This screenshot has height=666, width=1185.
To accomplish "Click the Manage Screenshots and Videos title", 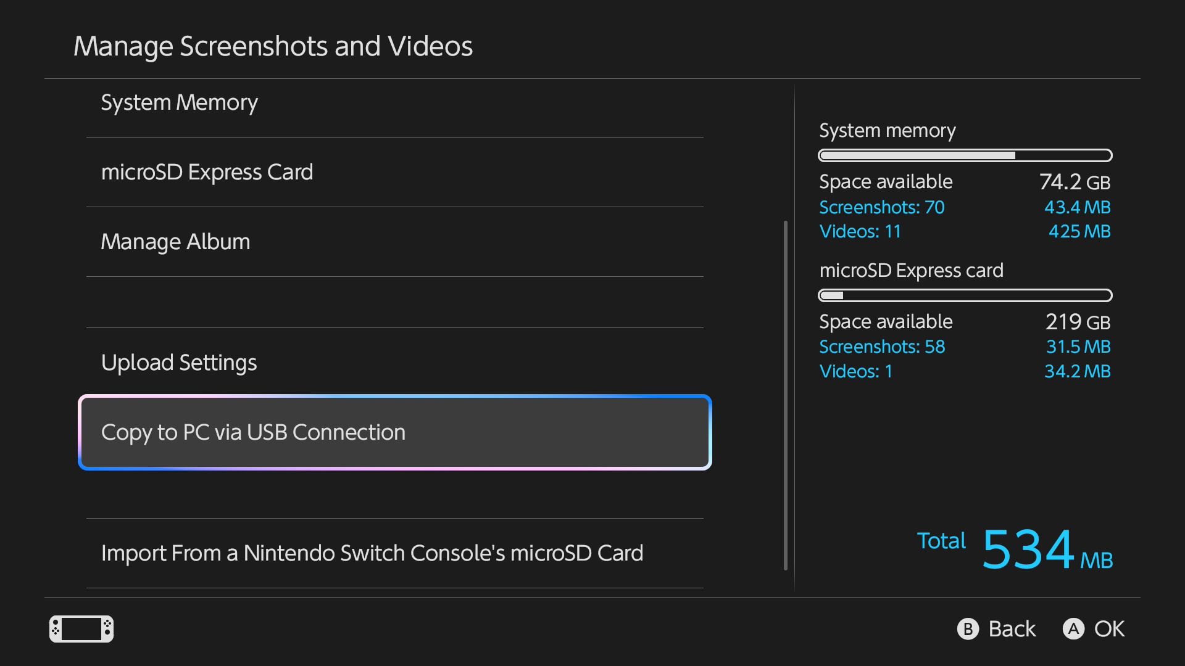I will click(273, 47).
